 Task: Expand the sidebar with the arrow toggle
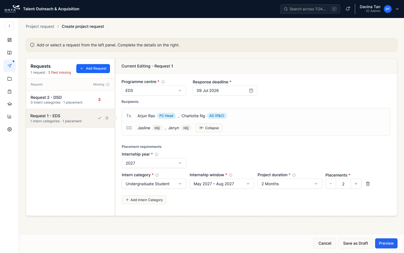click(x=10, y=26)
